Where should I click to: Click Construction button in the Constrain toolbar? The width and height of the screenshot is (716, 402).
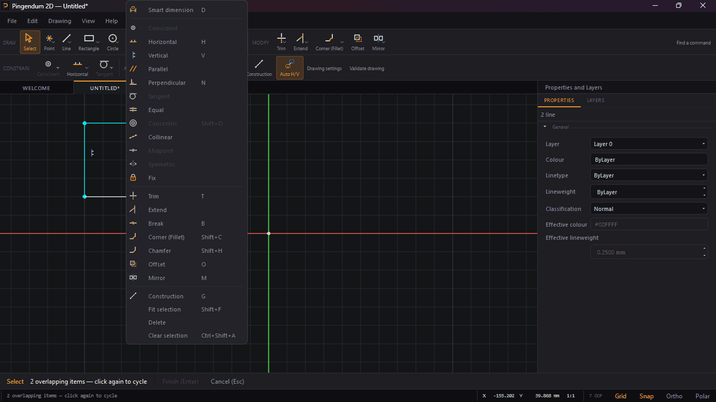coord(259,68)
